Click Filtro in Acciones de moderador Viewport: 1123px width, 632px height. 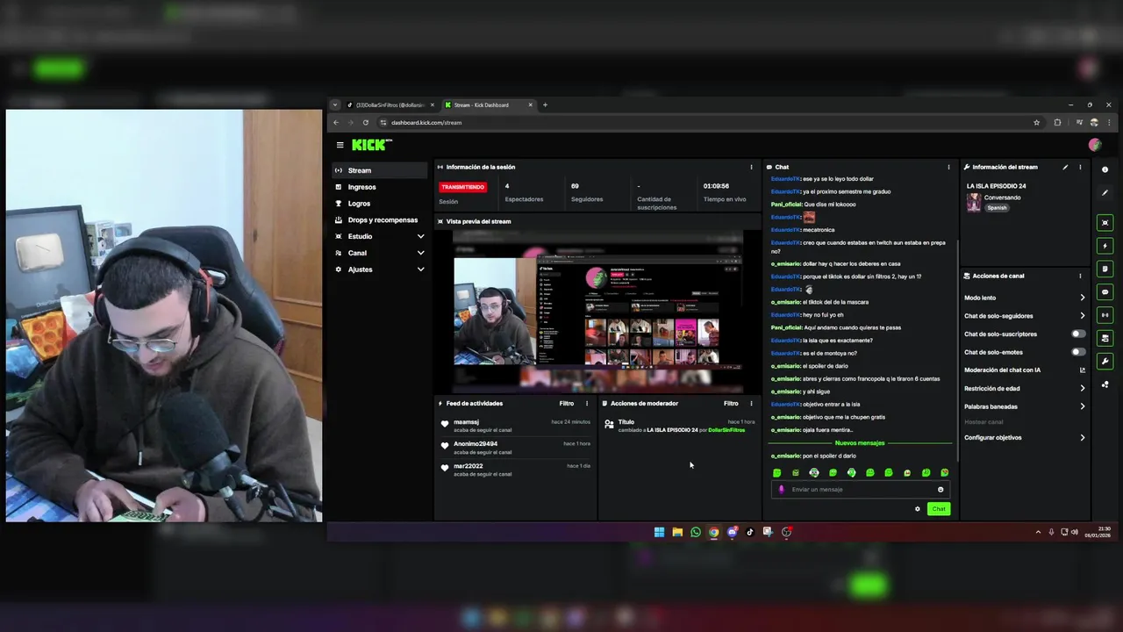coord(731,404)
